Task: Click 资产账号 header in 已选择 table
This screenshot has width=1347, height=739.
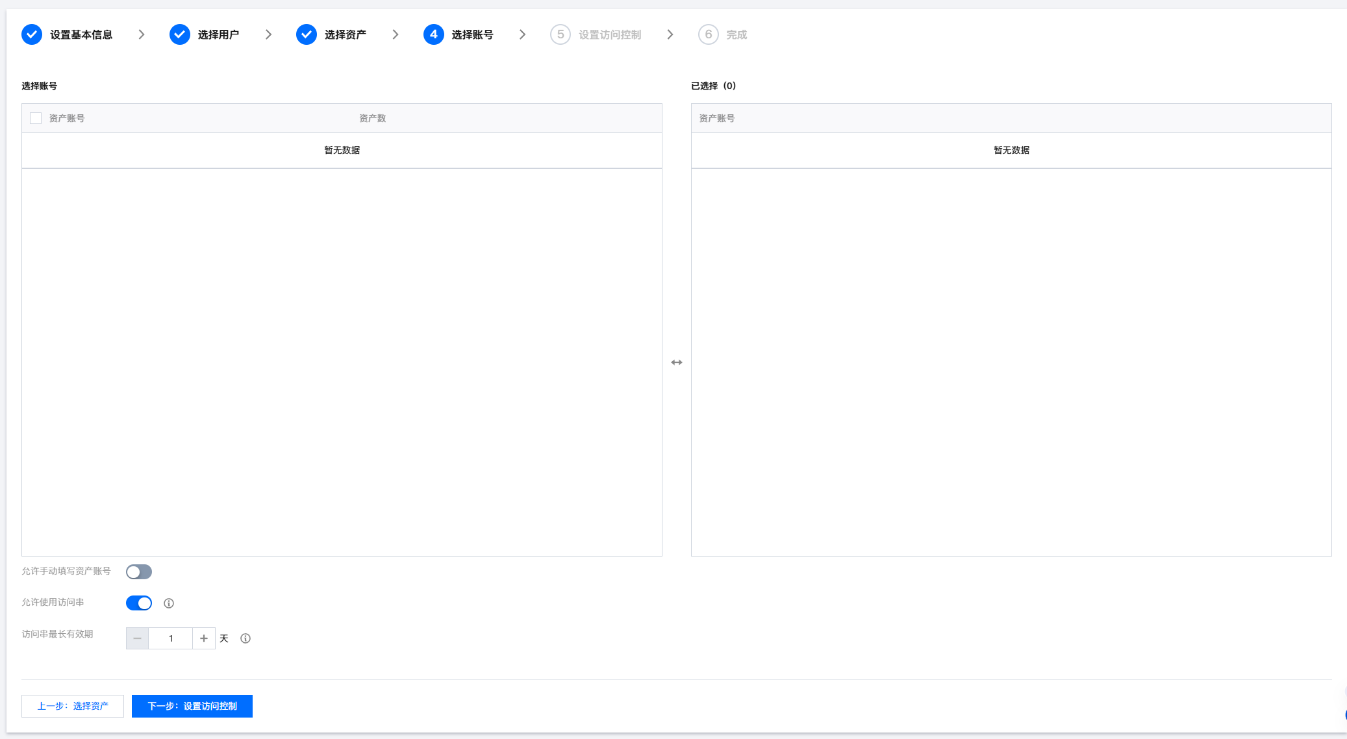Action: click(717, 118)
